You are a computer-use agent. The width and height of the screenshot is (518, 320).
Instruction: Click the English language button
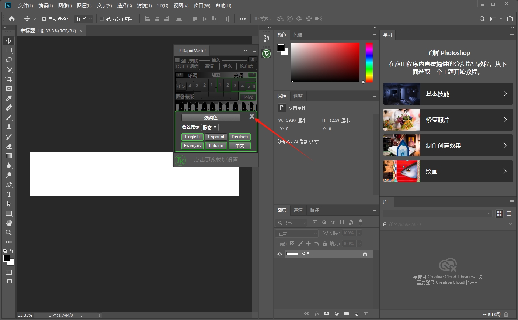(192, 137)
